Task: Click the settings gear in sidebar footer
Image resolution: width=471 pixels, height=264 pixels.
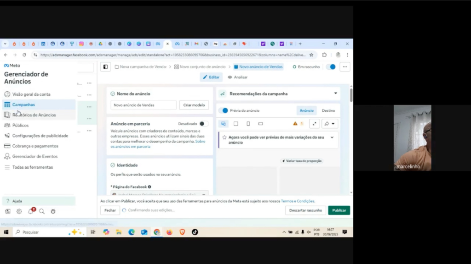Action: point(19,211)
